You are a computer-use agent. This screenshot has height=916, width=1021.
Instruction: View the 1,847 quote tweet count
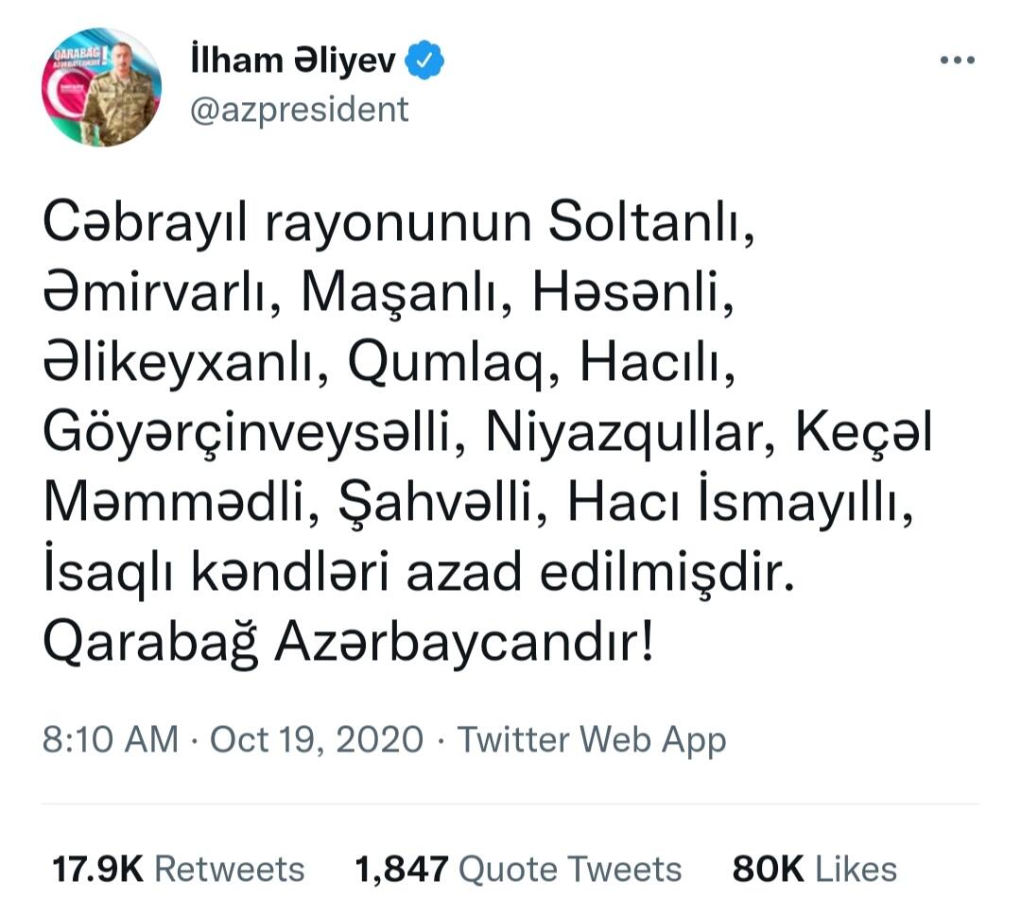pyautogui.click(x=401, y=869)
